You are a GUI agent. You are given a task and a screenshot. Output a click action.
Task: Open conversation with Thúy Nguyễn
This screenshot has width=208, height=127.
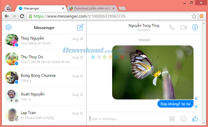pos(44,40)
